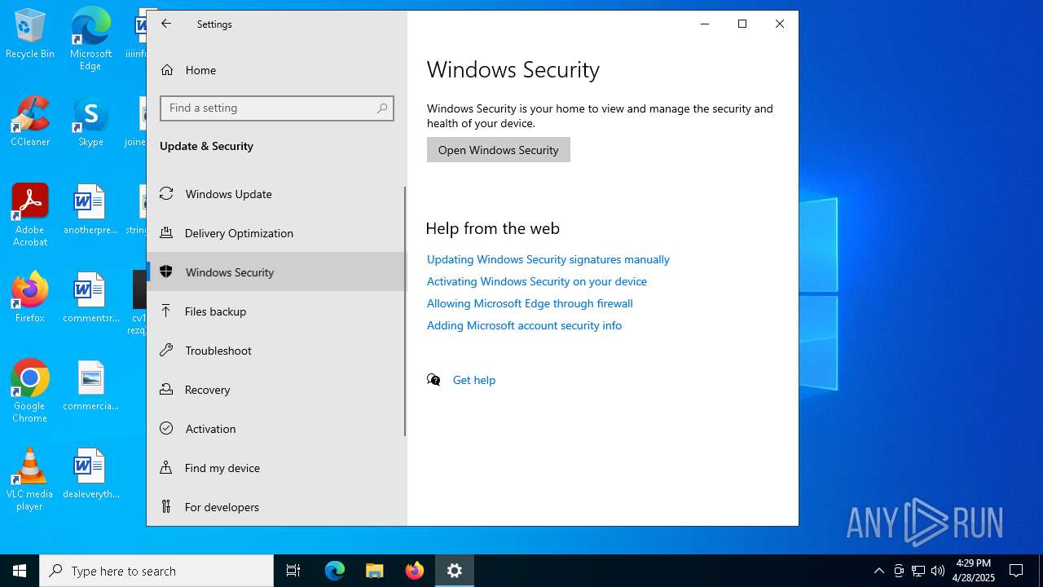This screenshot has height=587, width=1043.
Task: Select the Microsoft Edge desktop shortcut
Action: [x=90, y=39]
